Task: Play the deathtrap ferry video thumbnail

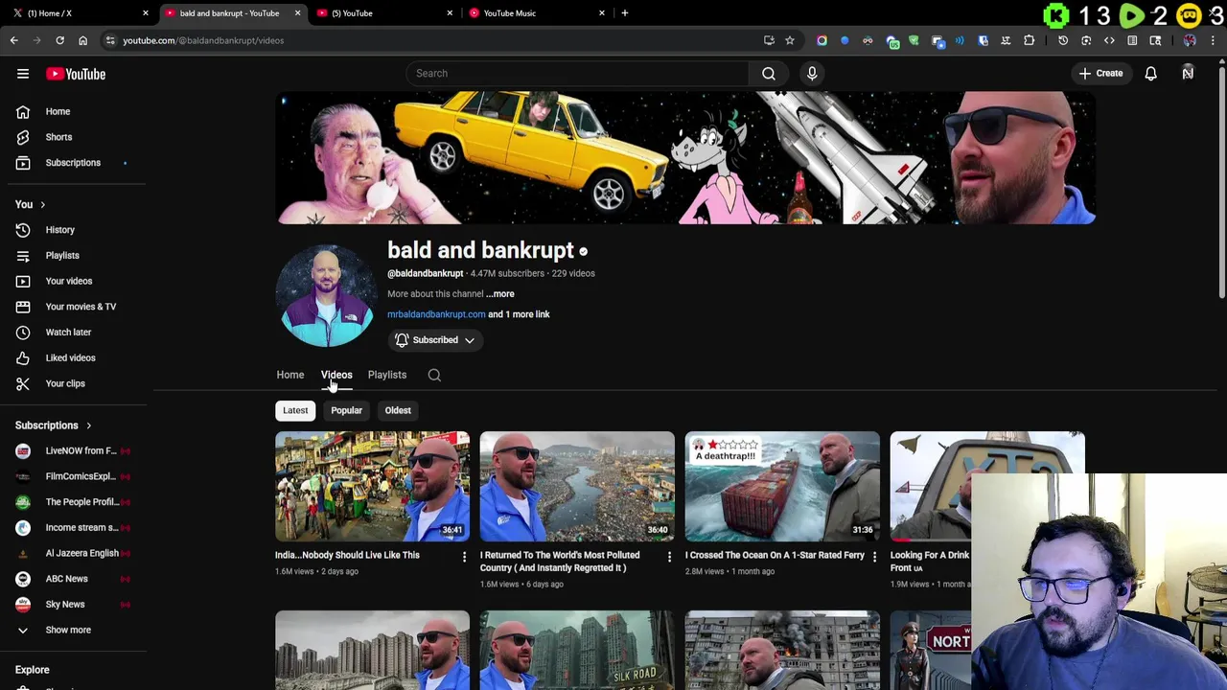Action: tap(782, 486)
